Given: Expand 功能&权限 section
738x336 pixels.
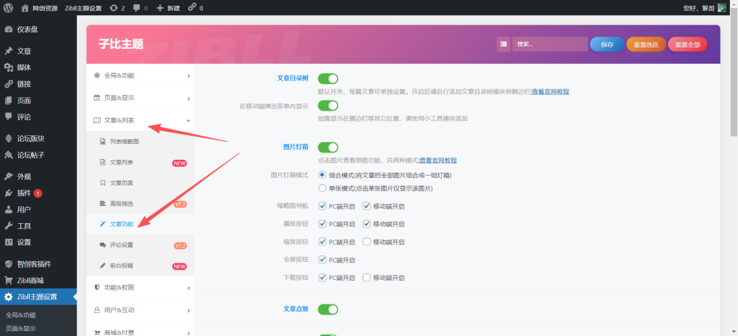Looking at the screenshot, I should (x=141, y=288).
